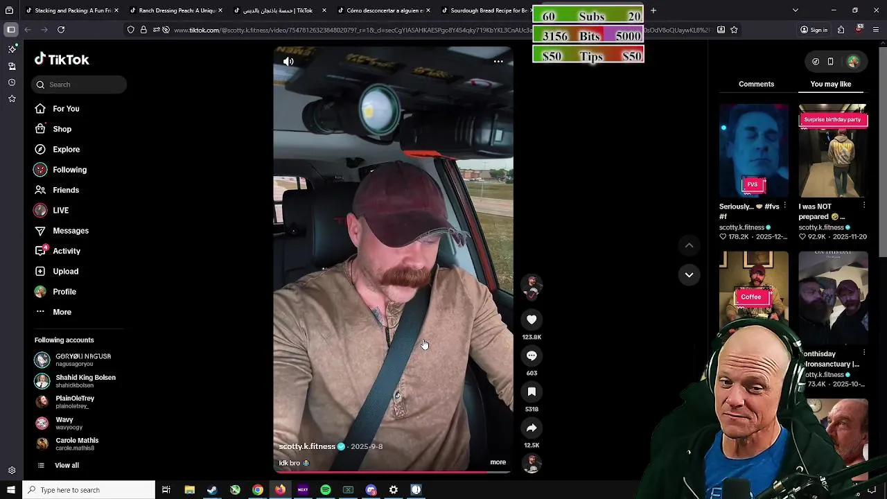The width and height of the screenshot is (887, 499).
Task: Open the video's three-dot options menu
Action: pos(498,61)
